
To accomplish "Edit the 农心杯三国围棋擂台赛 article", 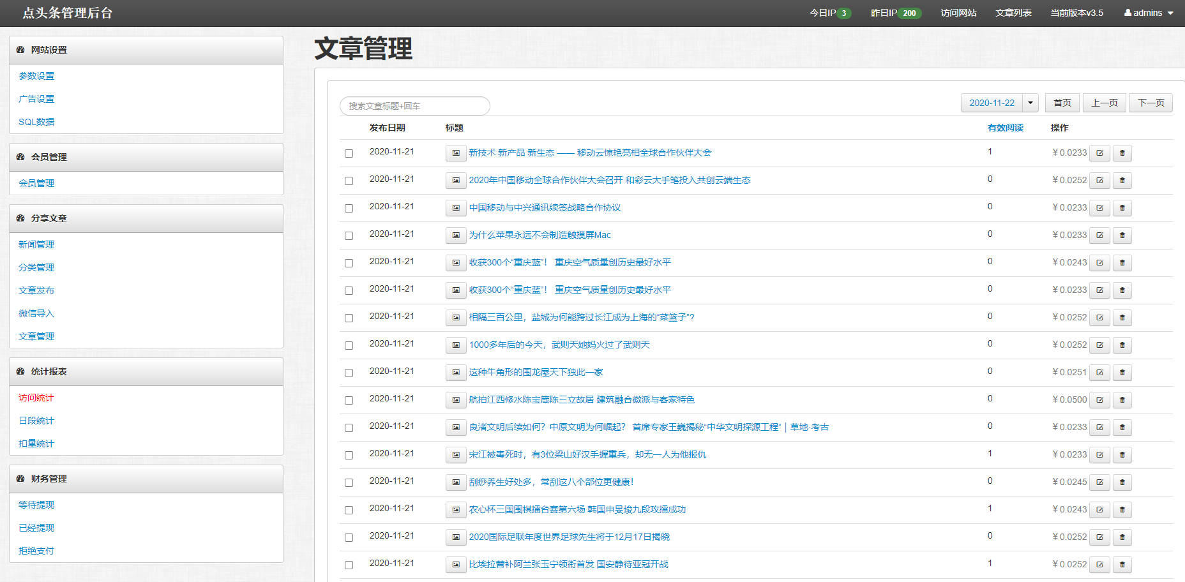I will tap(1099, 510).
